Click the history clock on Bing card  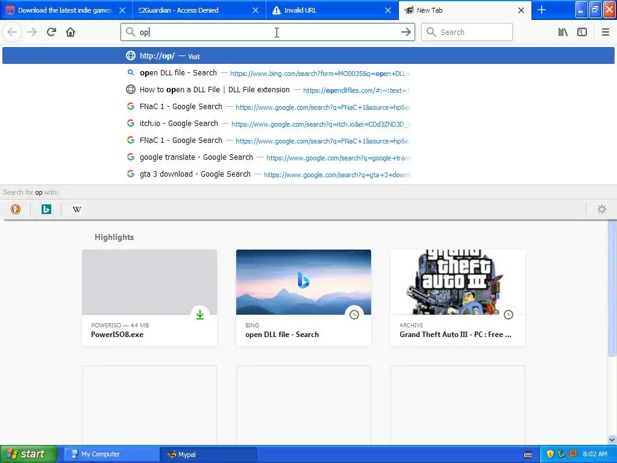354,315
